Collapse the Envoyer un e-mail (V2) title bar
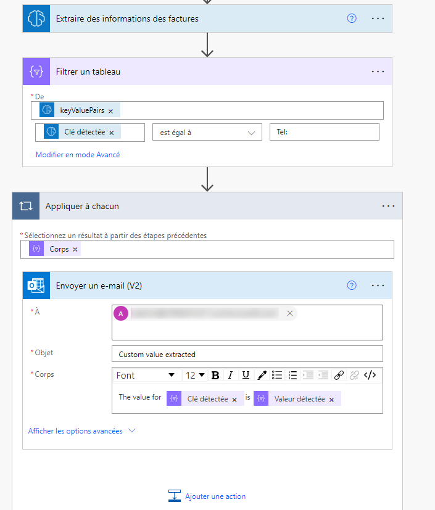 [x=207, y=286]
